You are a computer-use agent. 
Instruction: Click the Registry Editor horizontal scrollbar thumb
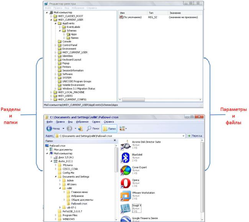133,100
